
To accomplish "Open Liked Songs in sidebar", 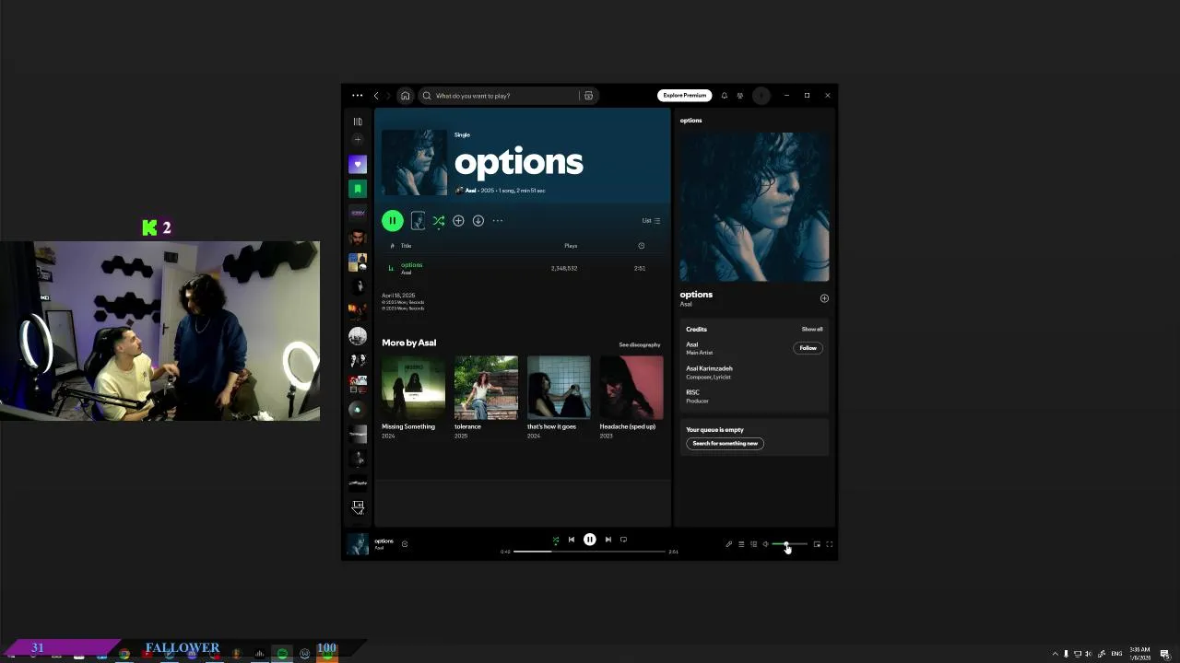I will tap(358, 164).
